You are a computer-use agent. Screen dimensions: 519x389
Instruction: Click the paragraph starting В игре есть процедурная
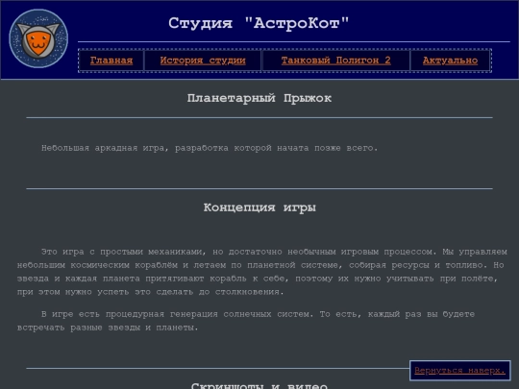pyautogui.click(x=246, y=321)
